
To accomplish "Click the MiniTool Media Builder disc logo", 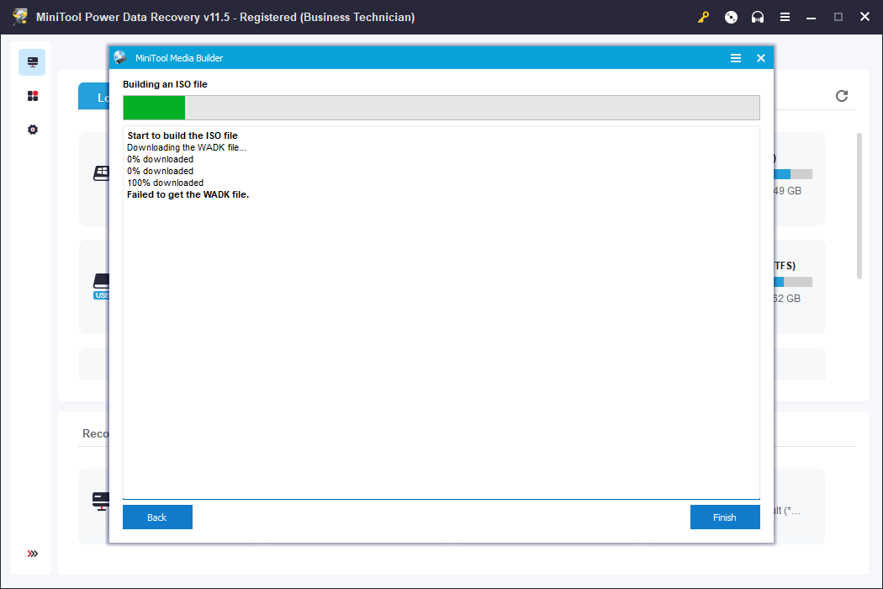I will click(120, 57).
